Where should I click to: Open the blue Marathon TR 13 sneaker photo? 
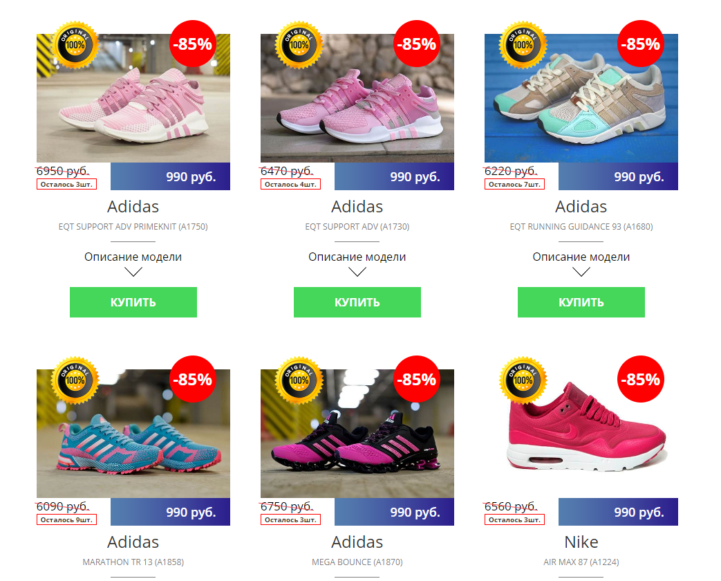pos(133,434)
